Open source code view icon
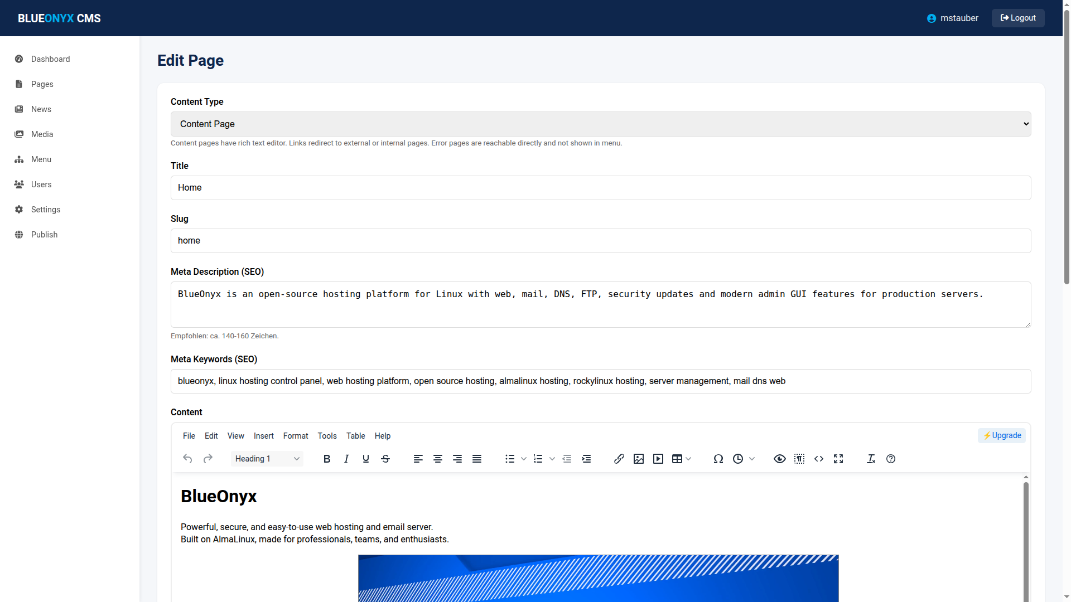This screenshot has width=1071, height=602. point(819,459)
